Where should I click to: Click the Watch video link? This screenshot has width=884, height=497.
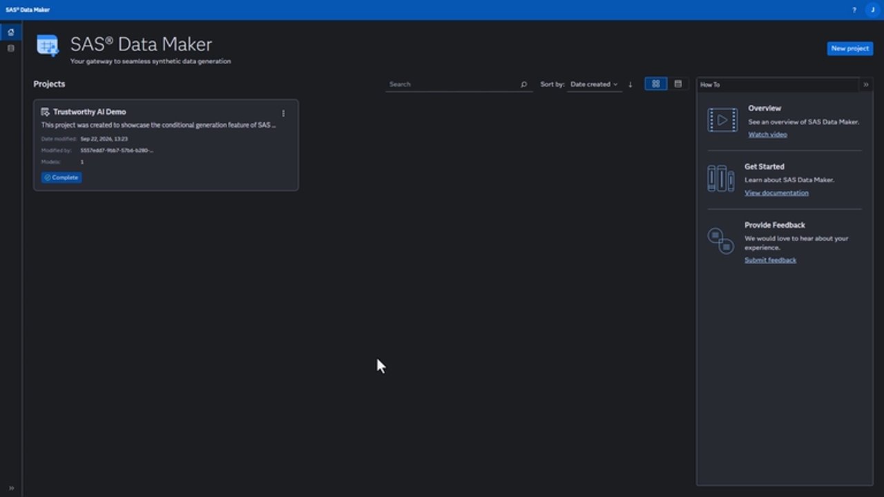click(x=767, y=135)
